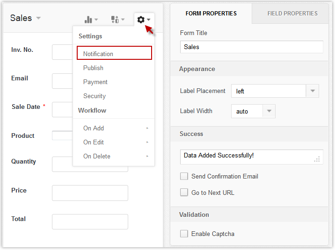This screenshot has width=335, height=250.
Task: Enable Send Confirmation Email checkbox
Action: (184, 176)
